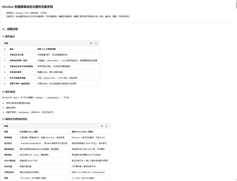Click the header cell '完全接管 Menu 创建'
The height and width of the screenshot is (181, 237).
(x=29, y=132)
